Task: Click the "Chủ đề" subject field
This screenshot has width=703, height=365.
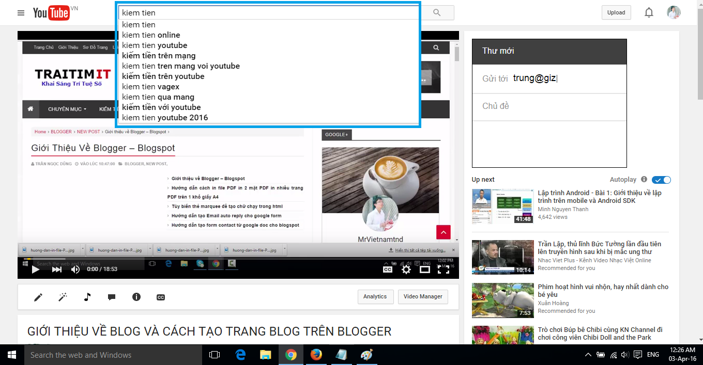Action: pos(549,106)
